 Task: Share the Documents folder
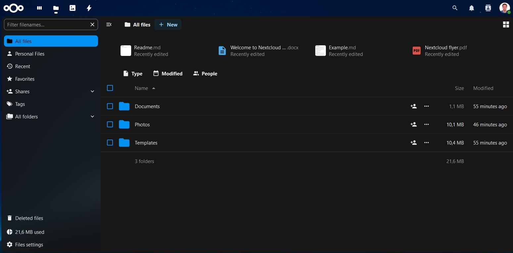click(x=413, y=106)
